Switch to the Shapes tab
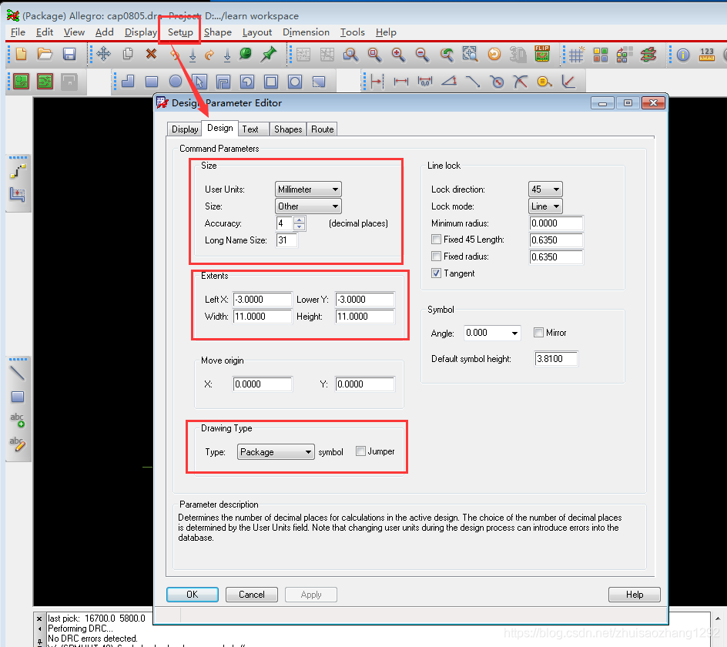This screenshot has width=727, height=647. (x=288, y=129)
